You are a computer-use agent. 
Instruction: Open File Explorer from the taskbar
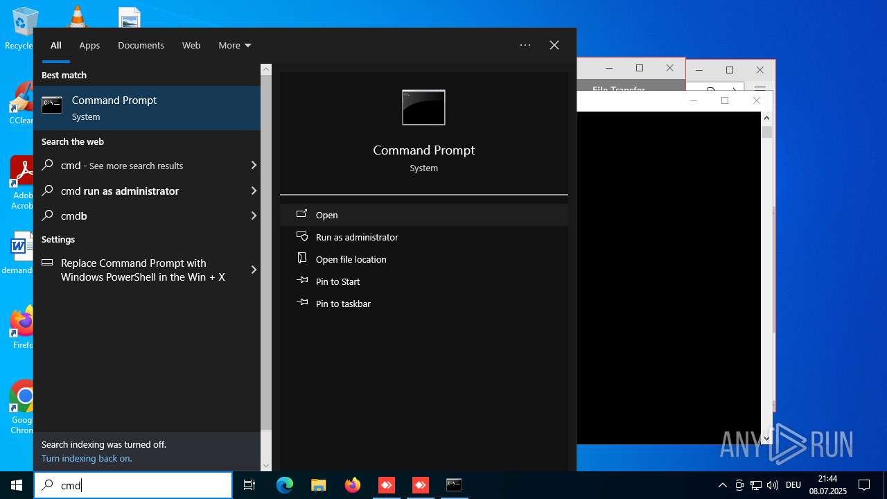point(318,485)
